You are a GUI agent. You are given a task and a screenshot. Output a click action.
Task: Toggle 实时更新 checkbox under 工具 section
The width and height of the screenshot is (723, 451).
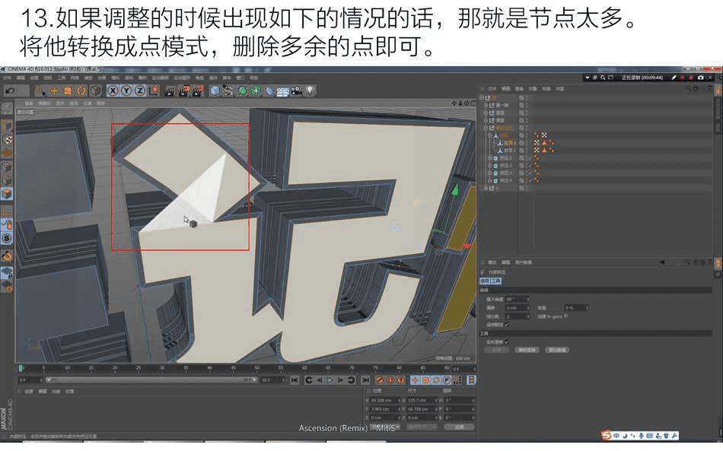(x=507, y=341)
